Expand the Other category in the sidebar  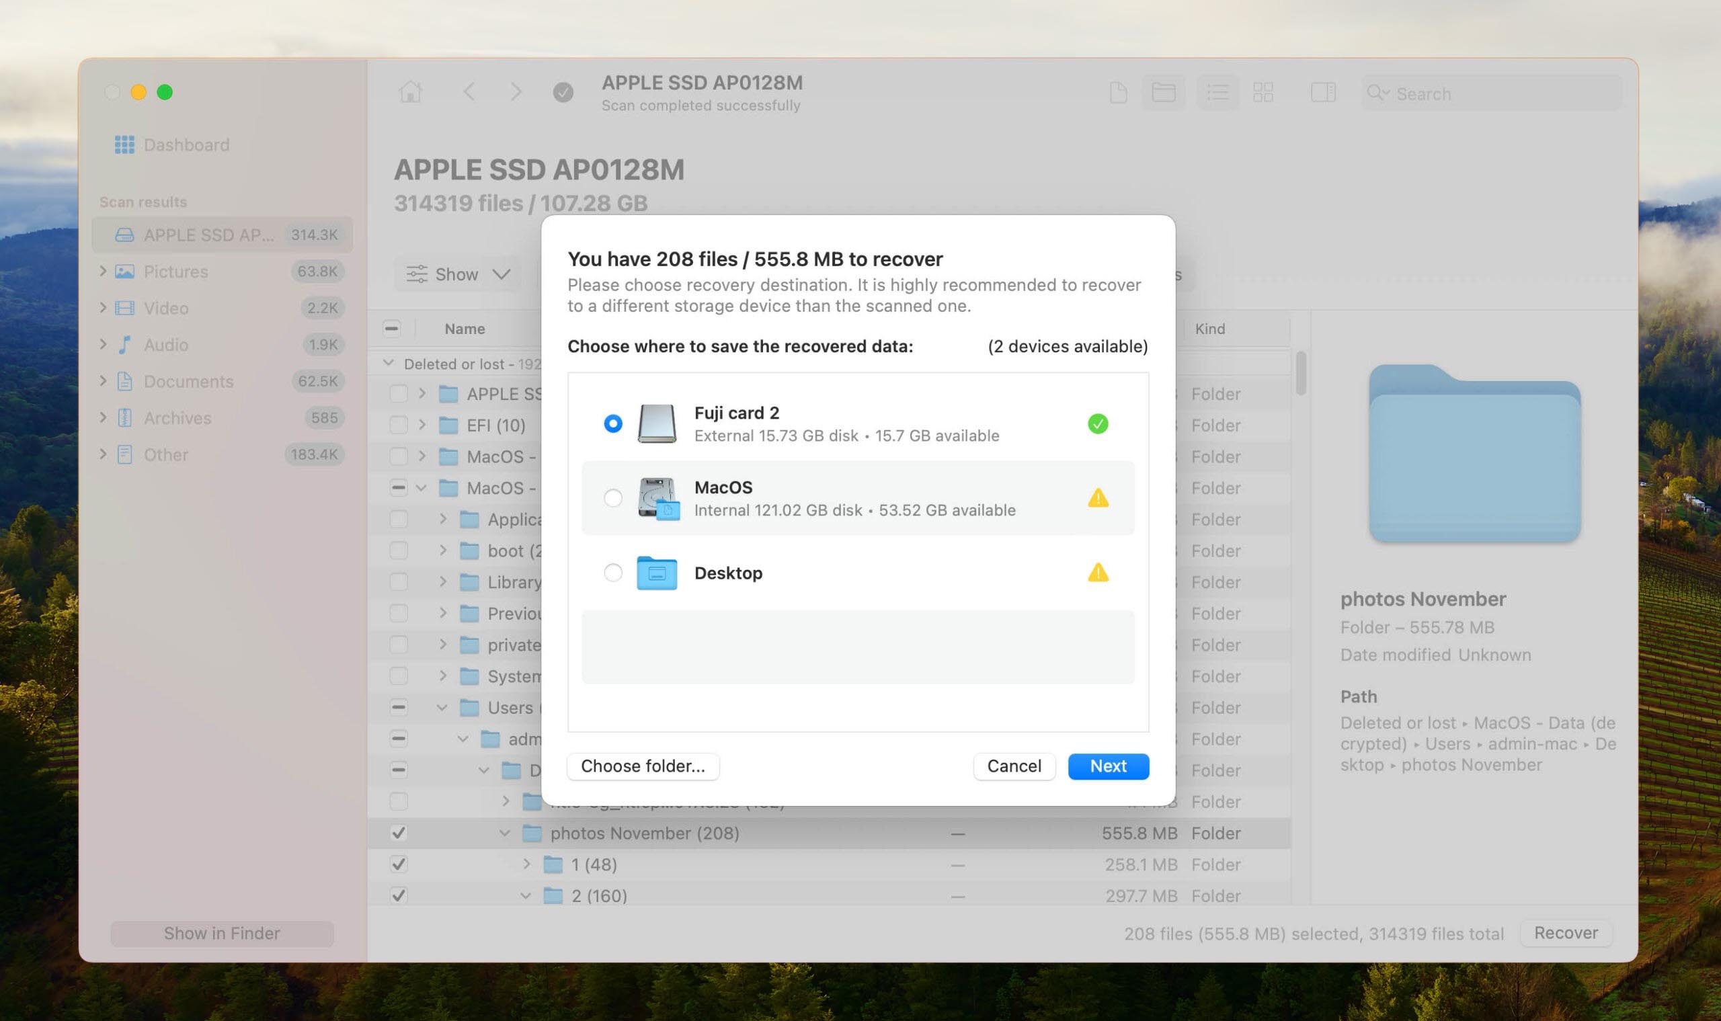[105, 454]
